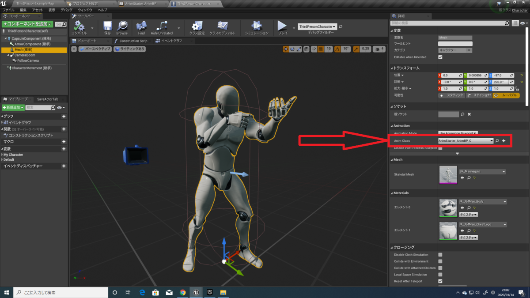This screenshot has height=298, width=530.
Task: Open camera speed setting showing 4
Action: (x=379, y=49)
